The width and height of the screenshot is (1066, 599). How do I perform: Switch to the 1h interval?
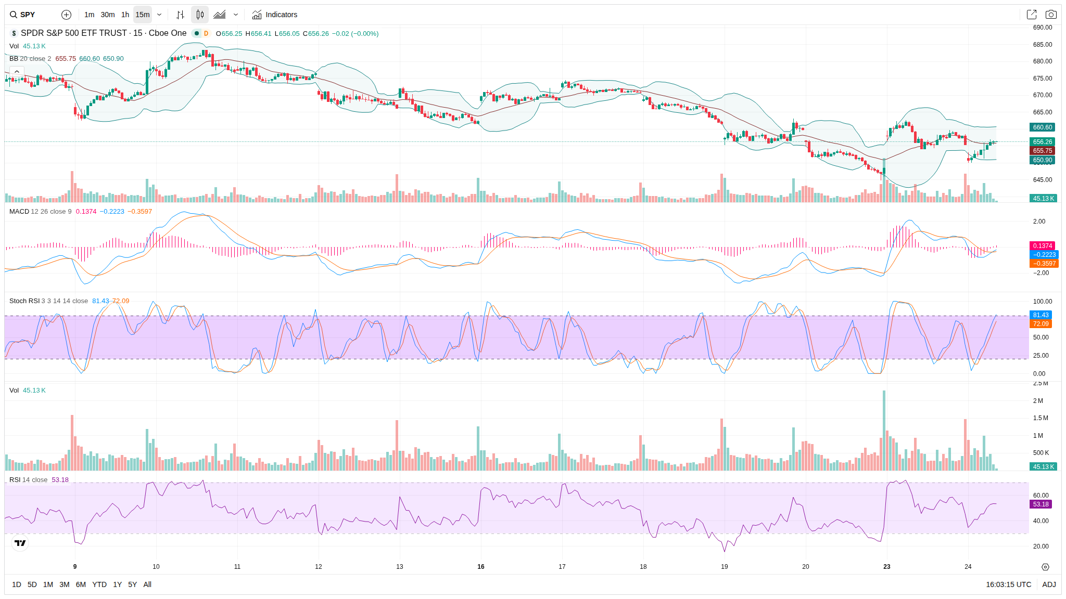tap(125, 15)
